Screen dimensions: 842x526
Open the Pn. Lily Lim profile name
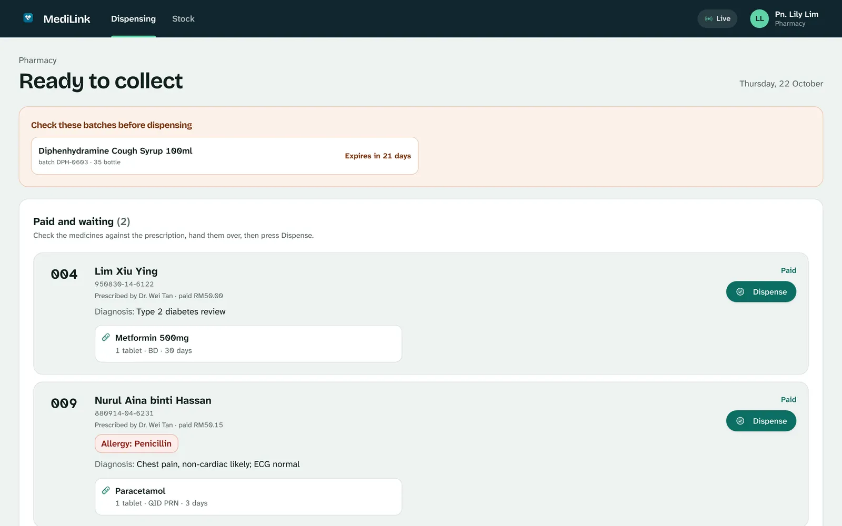tap(796, 14)
